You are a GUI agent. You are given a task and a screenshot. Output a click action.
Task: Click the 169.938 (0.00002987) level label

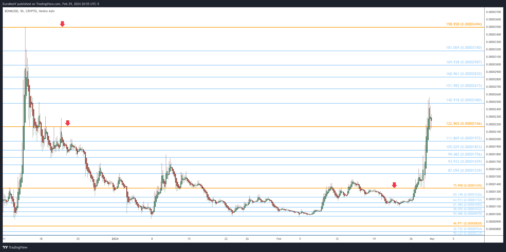point(464,62)
